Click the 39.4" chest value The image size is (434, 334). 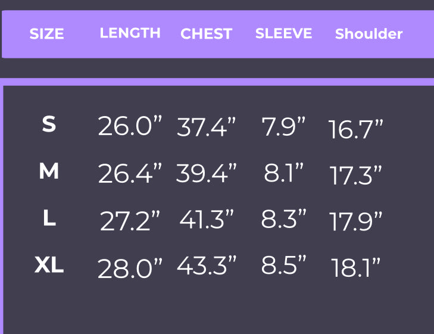pos(206,173)
